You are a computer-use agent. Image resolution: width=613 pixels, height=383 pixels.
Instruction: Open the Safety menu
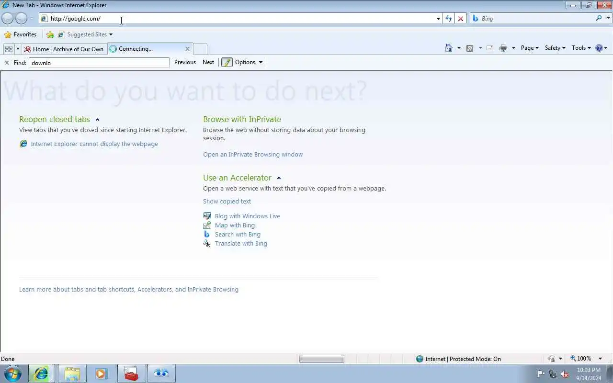point(555,48)
